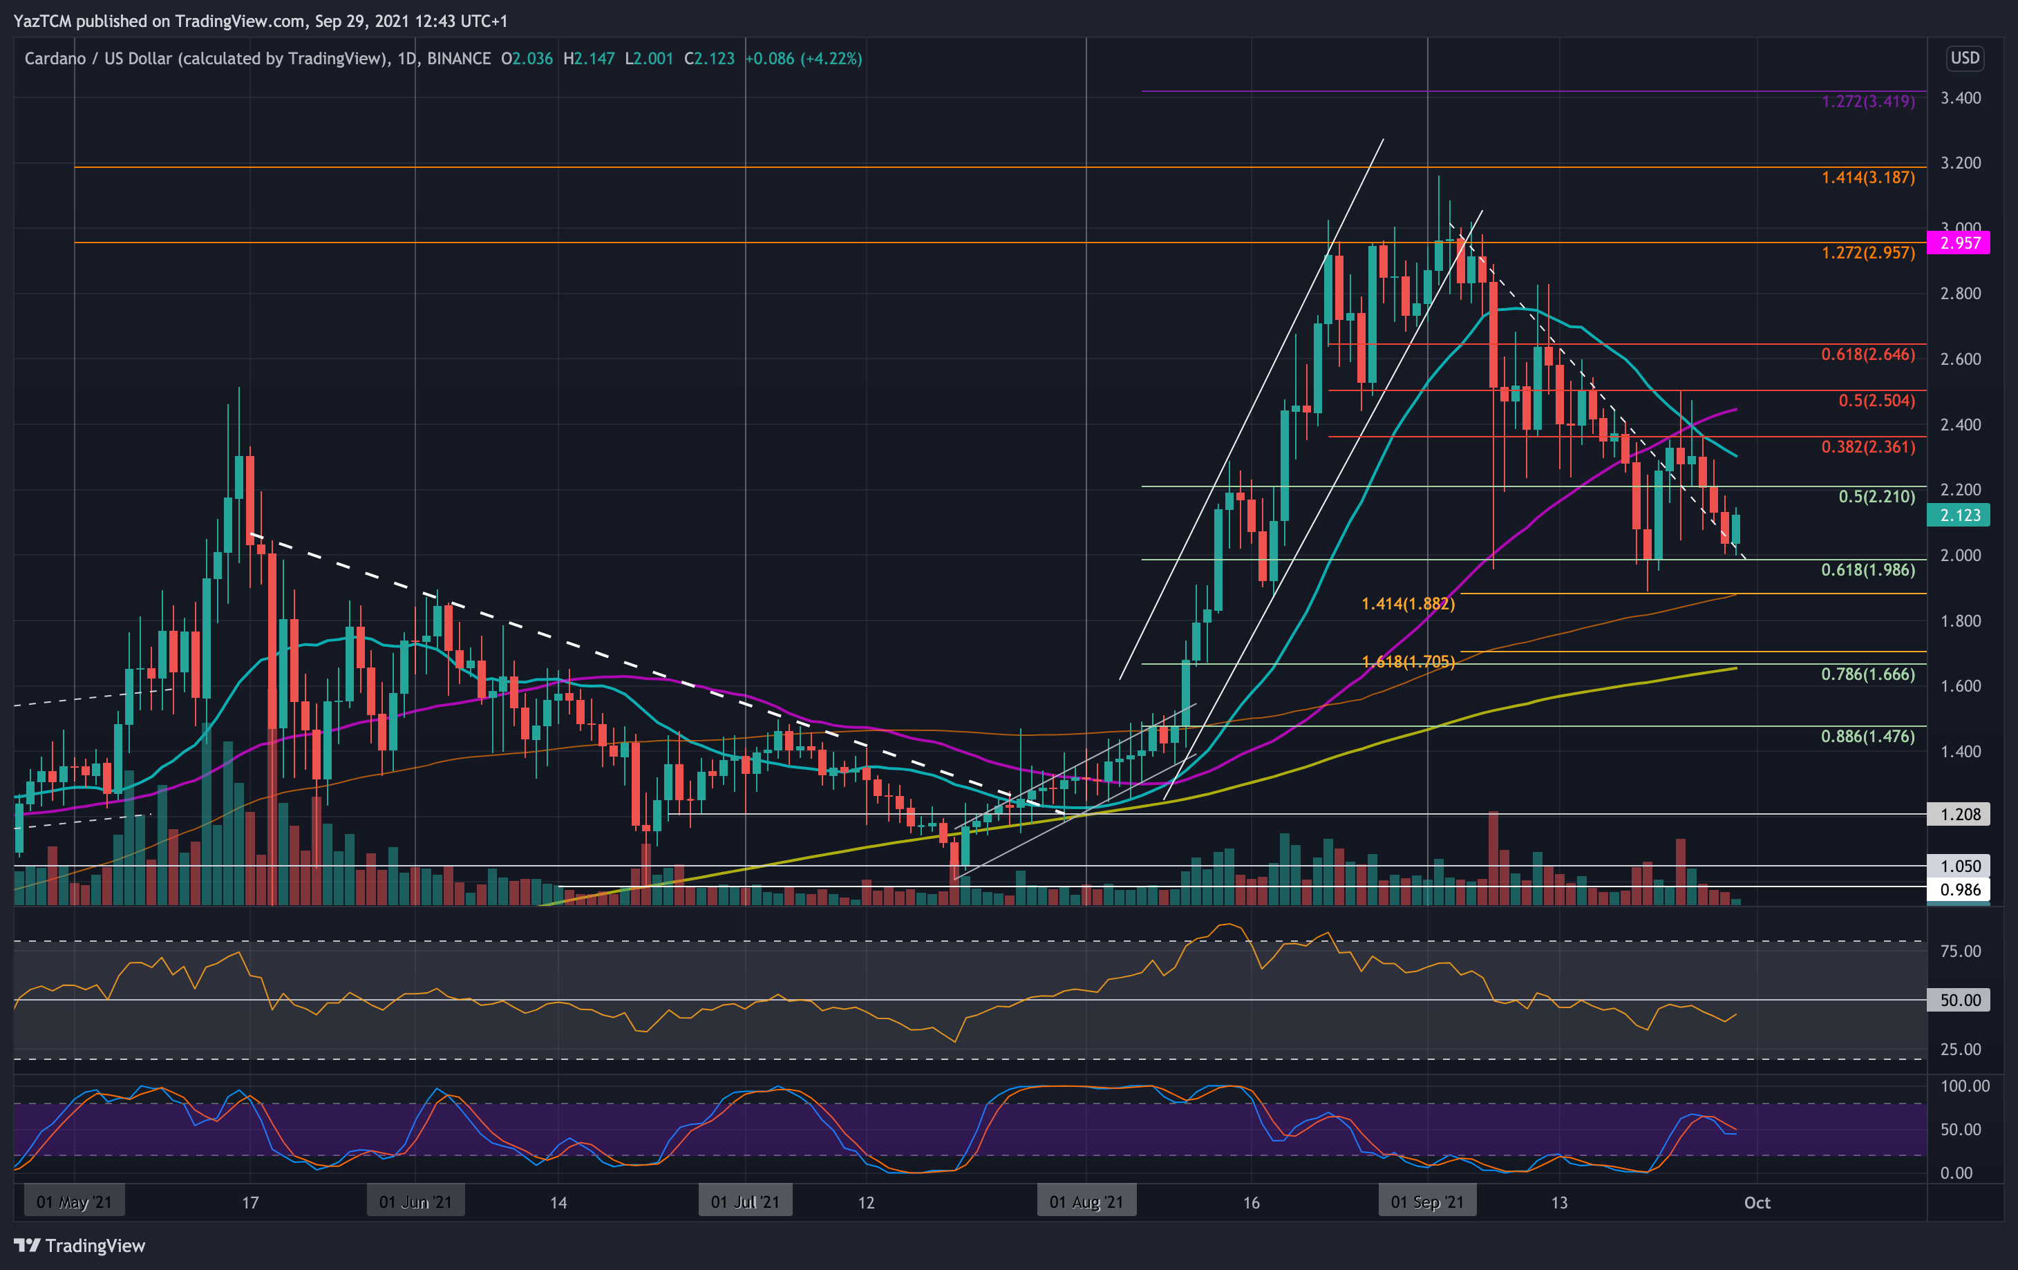Click the stochastic 100.00 scale value
Image resolution: width=2018 pixels, height=1270 pixels.
1964,1086
